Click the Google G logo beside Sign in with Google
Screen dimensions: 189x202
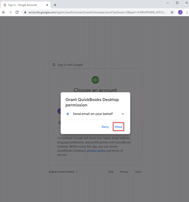point(54,65)
